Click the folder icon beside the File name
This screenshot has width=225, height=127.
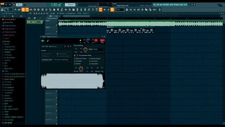[x=65, y=47]
